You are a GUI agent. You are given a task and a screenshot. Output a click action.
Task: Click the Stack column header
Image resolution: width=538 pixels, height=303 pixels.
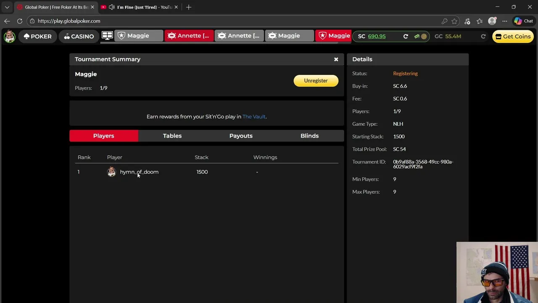[201, 157]
